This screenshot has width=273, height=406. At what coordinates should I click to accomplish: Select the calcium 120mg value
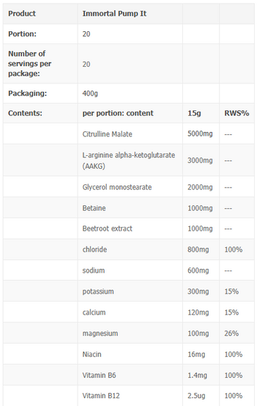(198, 312)
